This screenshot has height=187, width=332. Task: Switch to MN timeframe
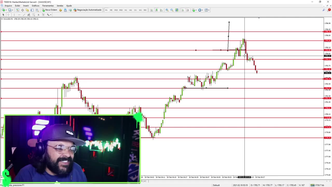point(145,10)
